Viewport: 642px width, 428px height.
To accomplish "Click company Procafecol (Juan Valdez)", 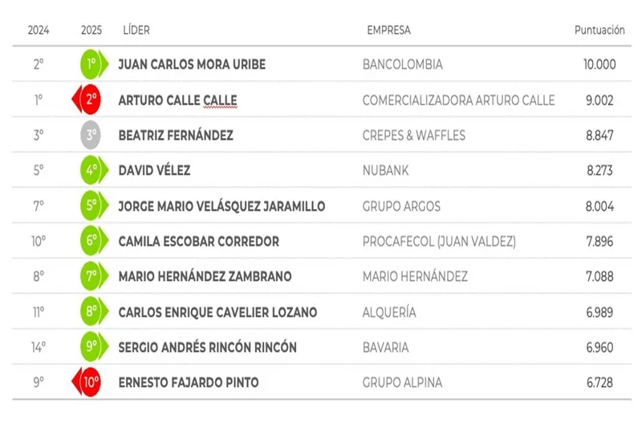I will coord(439,241).
